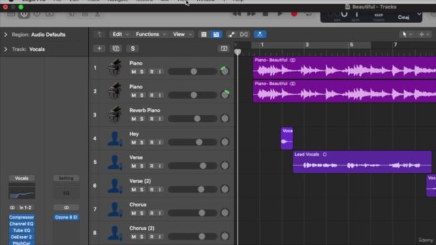Click the Tube EQ plugin slot
This screenshot has height=245, width=436.
(22, 231)
